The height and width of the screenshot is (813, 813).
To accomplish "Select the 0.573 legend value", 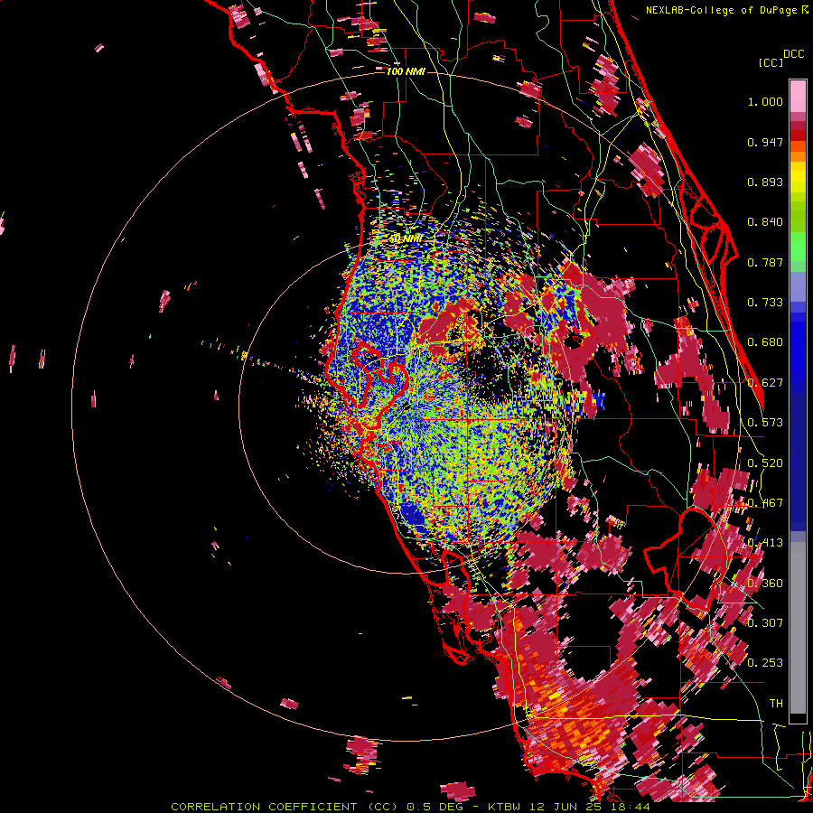I will click(x=765, y=423).
